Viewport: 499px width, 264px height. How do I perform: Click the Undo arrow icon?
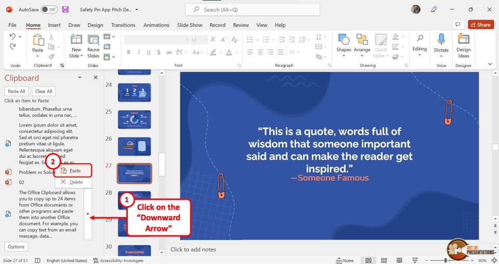coord(12,36)
